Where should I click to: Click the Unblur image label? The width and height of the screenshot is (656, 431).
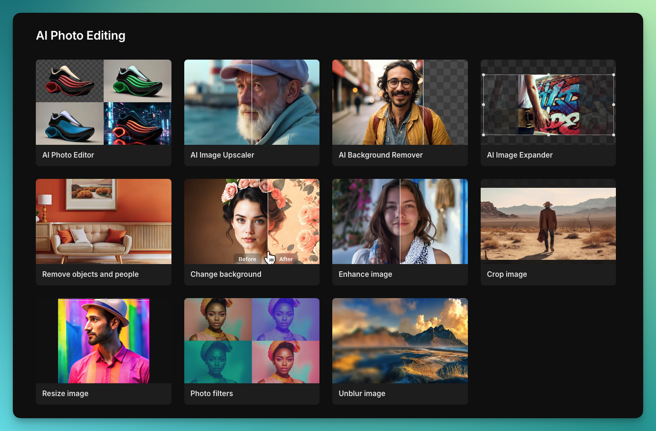point(362,394)
